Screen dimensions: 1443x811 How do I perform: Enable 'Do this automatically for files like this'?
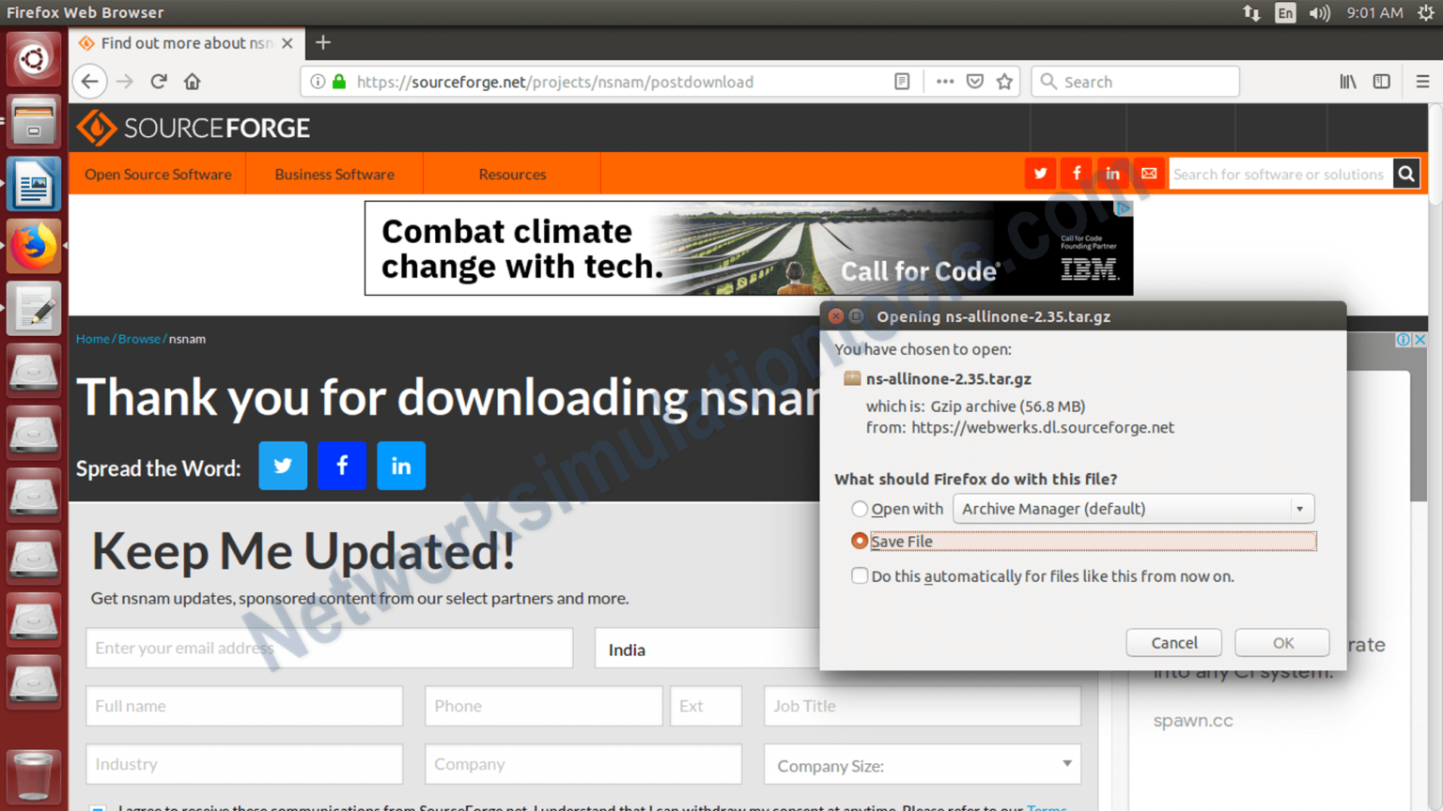pos(860,575)
